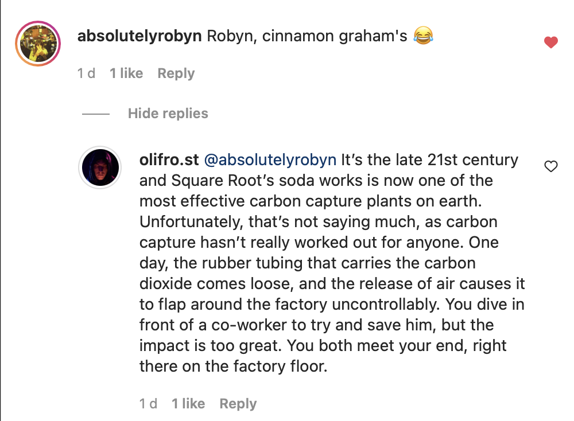View the 1 like on olifro.st's reply
This screenshot has height=421, width=574.
click(188, 404)
